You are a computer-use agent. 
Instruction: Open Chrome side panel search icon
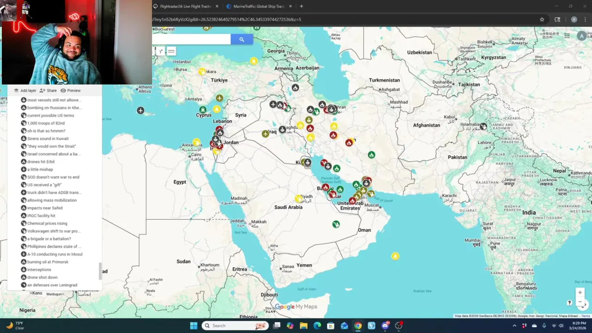click(x=557, y=19)
